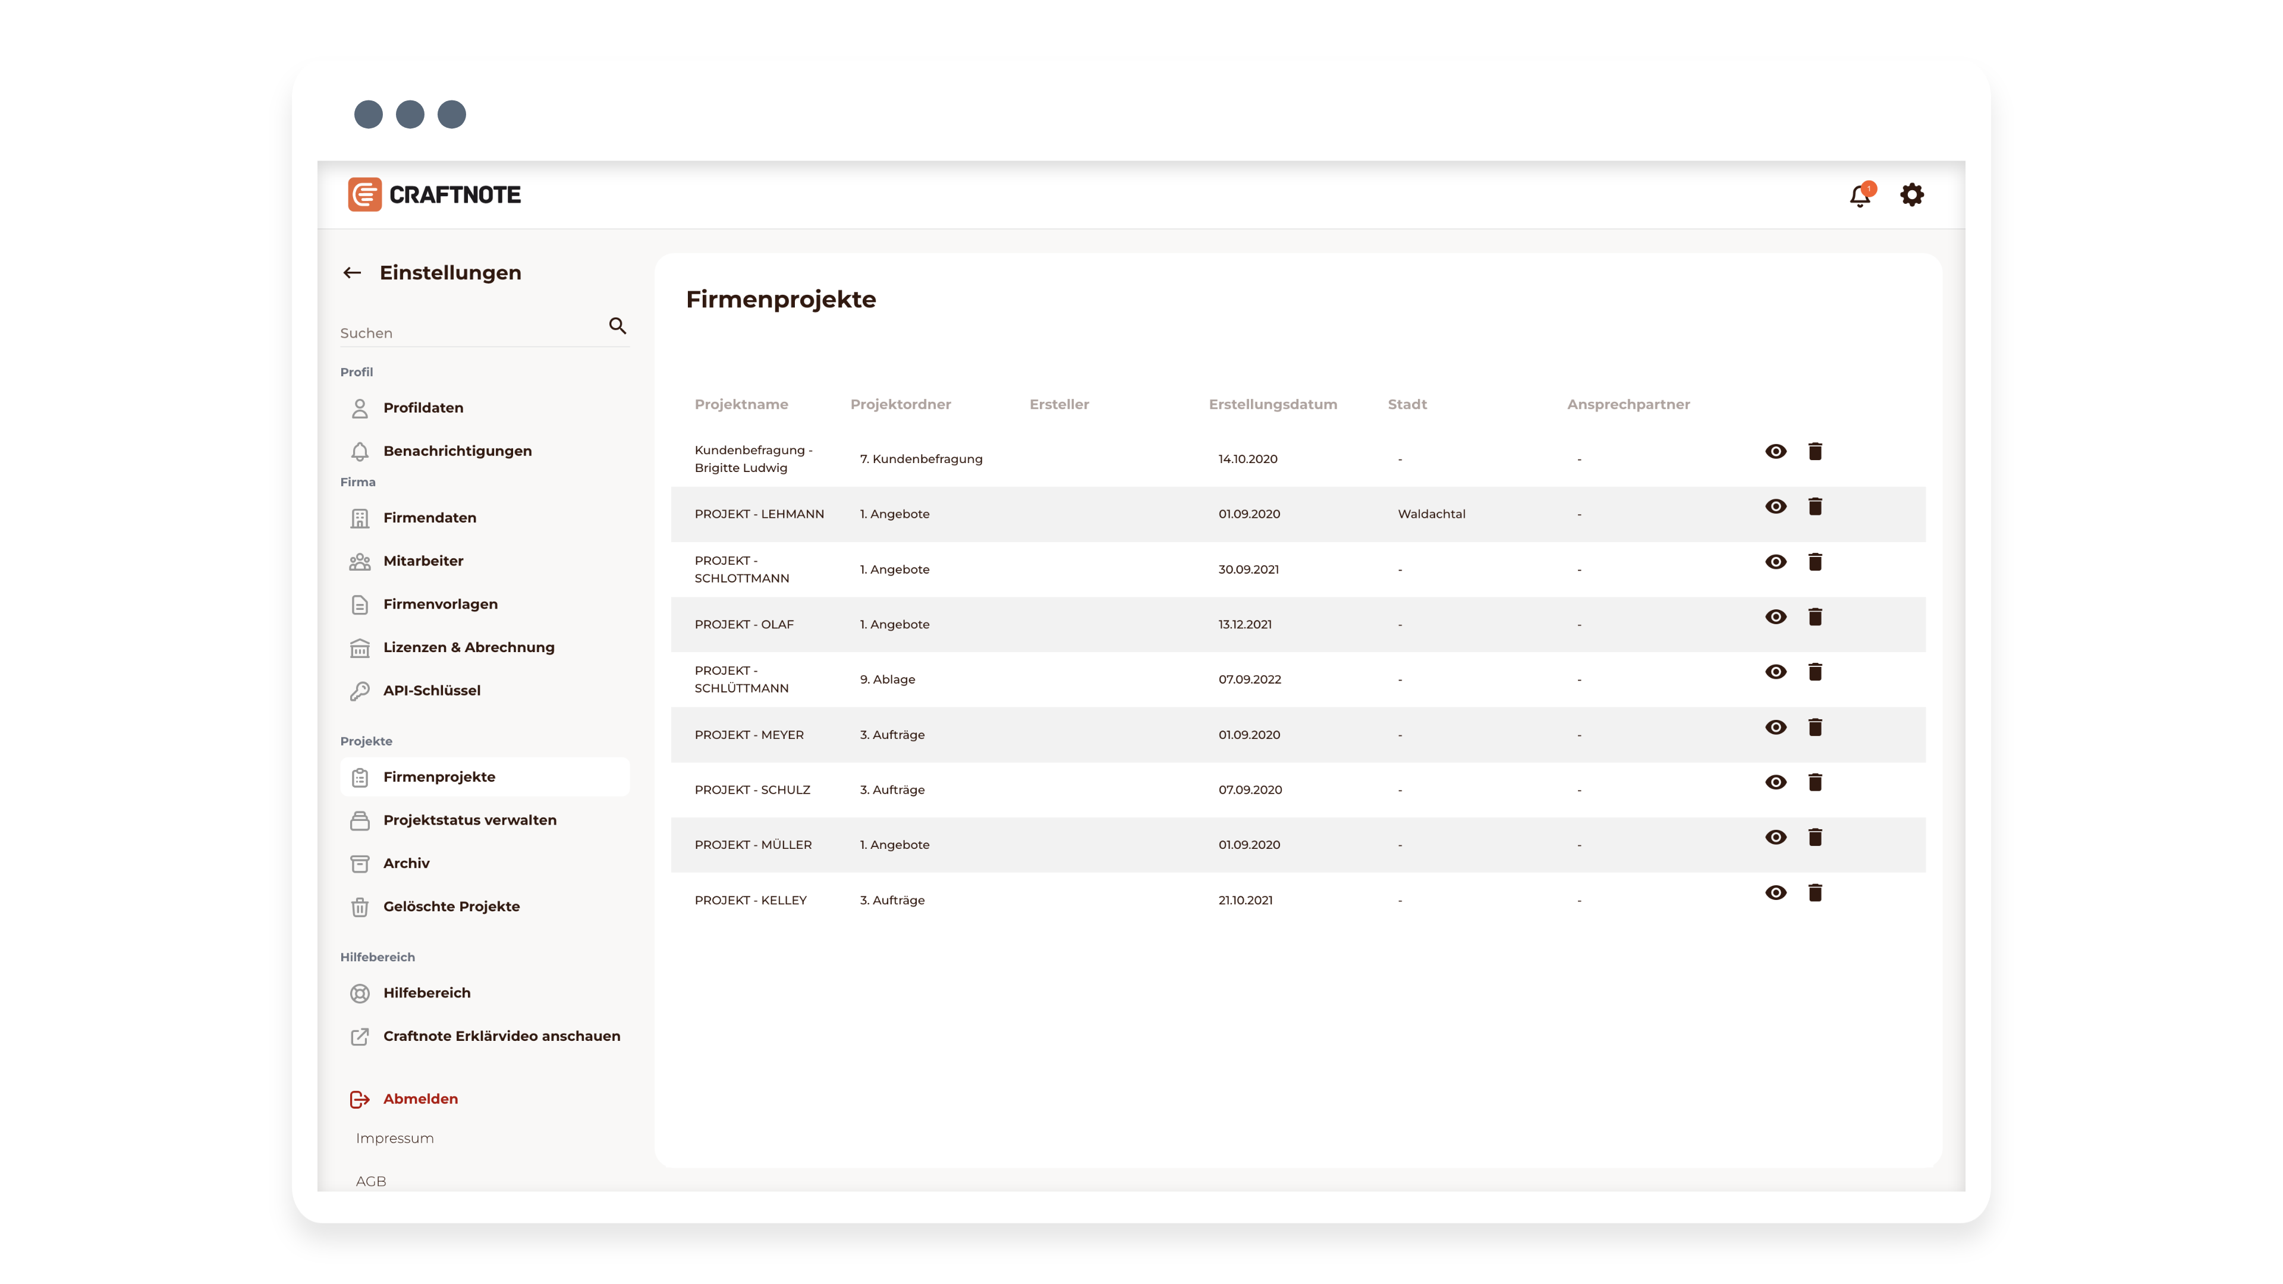2283x1284 pixels.
Task: Click the date 13.12.2021
Action: click(x=1244, y=625)
